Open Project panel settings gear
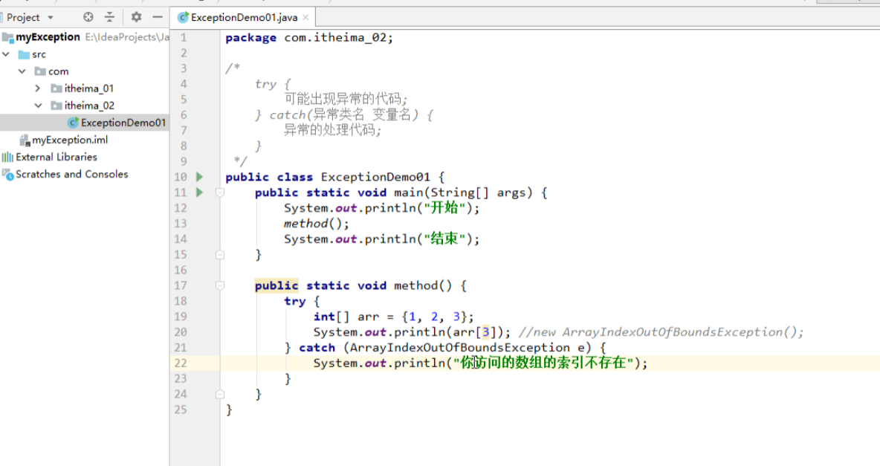The height and width of the screenshot is (466, 880). 136,17
